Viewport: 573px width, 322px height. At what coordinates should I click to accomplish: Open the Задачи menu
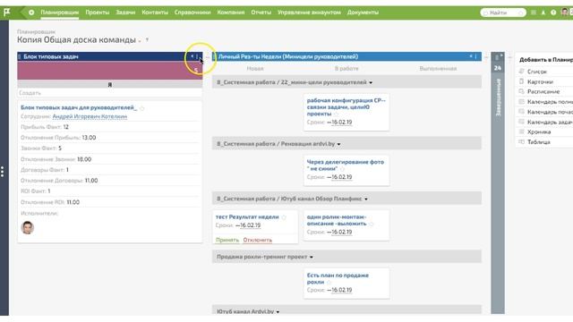pos(125,13)
